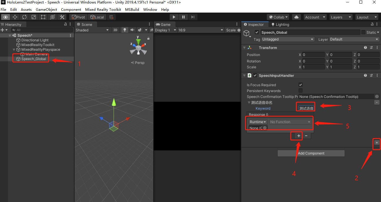Select the Rect tool in toolbar
The height and width of the screenshot is (202, 381).
tap(43, 17)
